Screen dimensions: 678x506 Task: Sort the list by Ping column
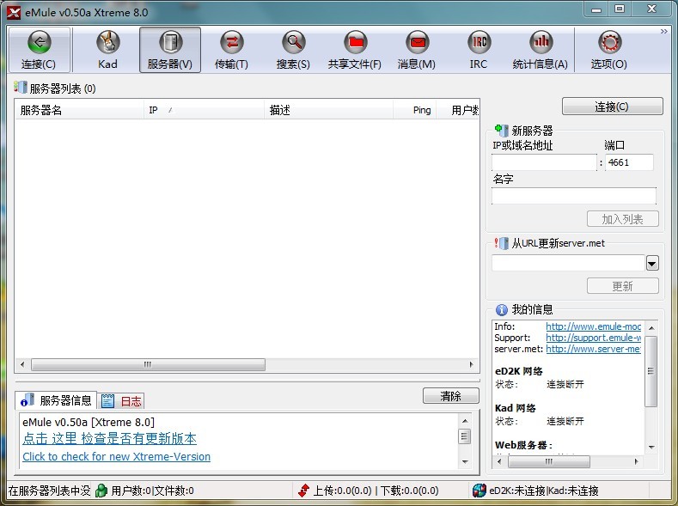click(x=415, y=110)
